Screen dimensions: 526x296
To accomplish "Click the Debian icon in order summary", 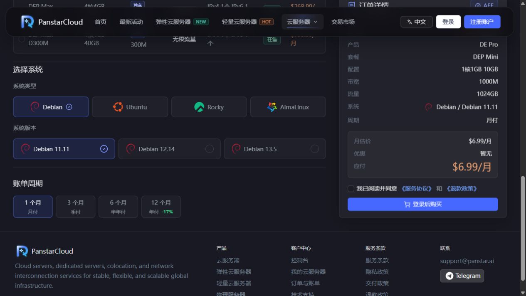I will [428, 107].
